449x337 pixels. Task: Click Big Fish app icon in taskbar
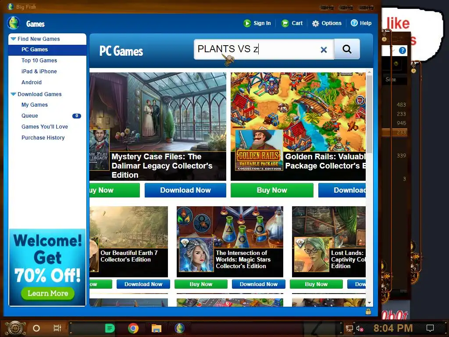click(179, 328)
